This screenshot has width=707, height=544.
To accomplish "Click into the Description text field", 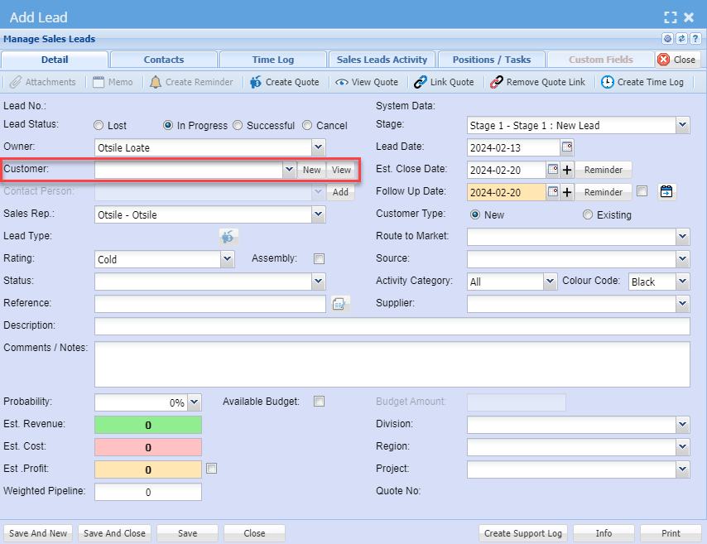I will click(392, 326).
